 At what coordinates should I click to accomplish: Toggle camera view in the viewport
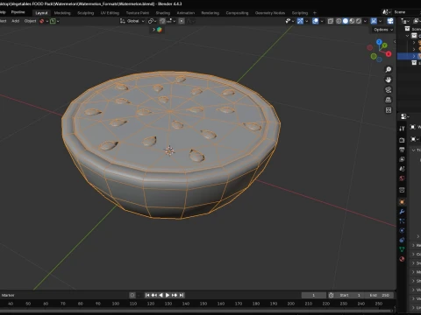[x=389, y=90]
